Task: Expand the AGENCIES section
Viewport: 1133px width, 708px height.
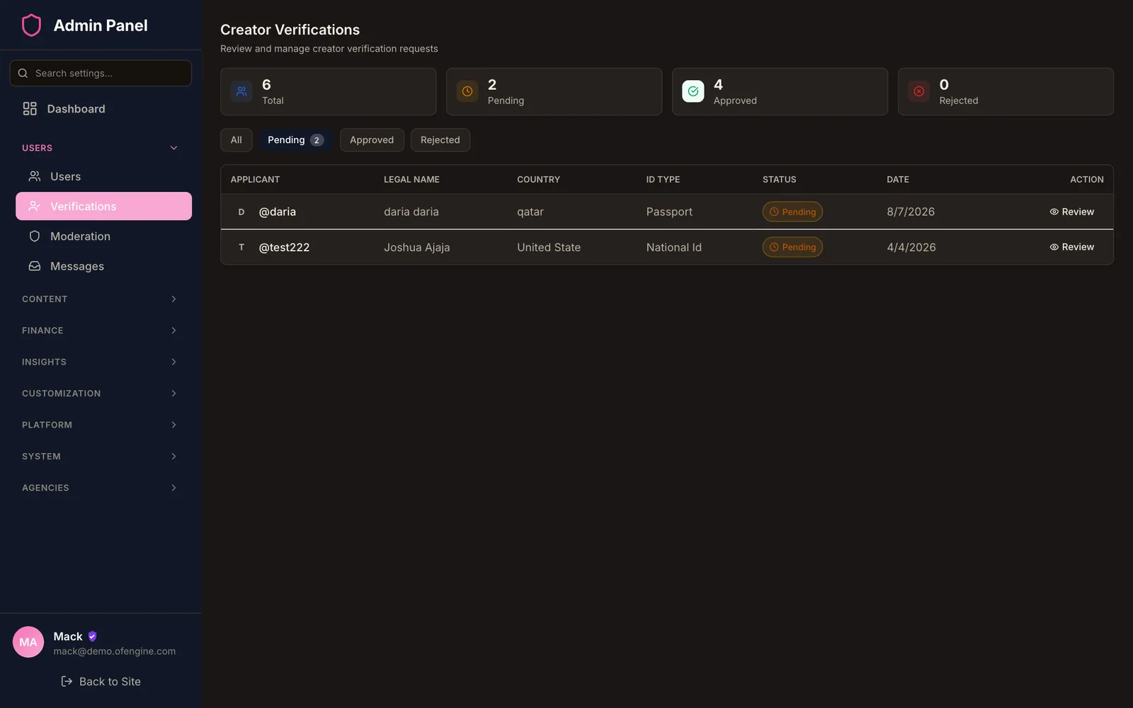Action: (x=100, y=488)
